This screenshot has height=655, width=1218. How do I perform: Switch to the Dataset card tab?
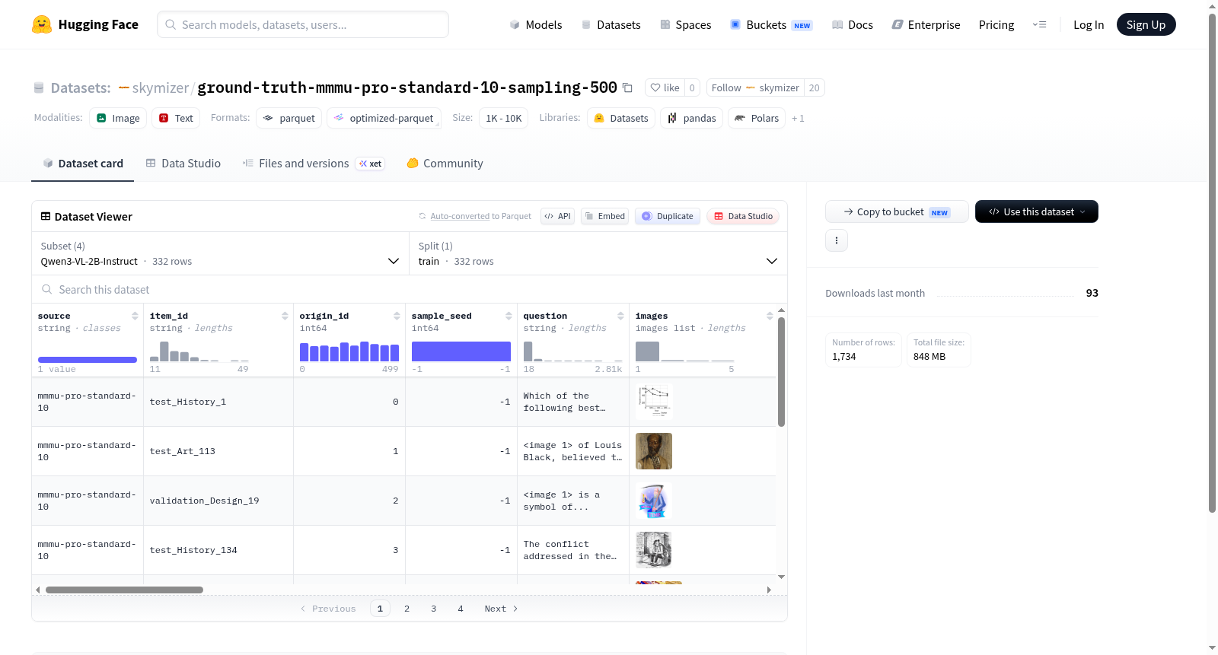coord(82,163)
